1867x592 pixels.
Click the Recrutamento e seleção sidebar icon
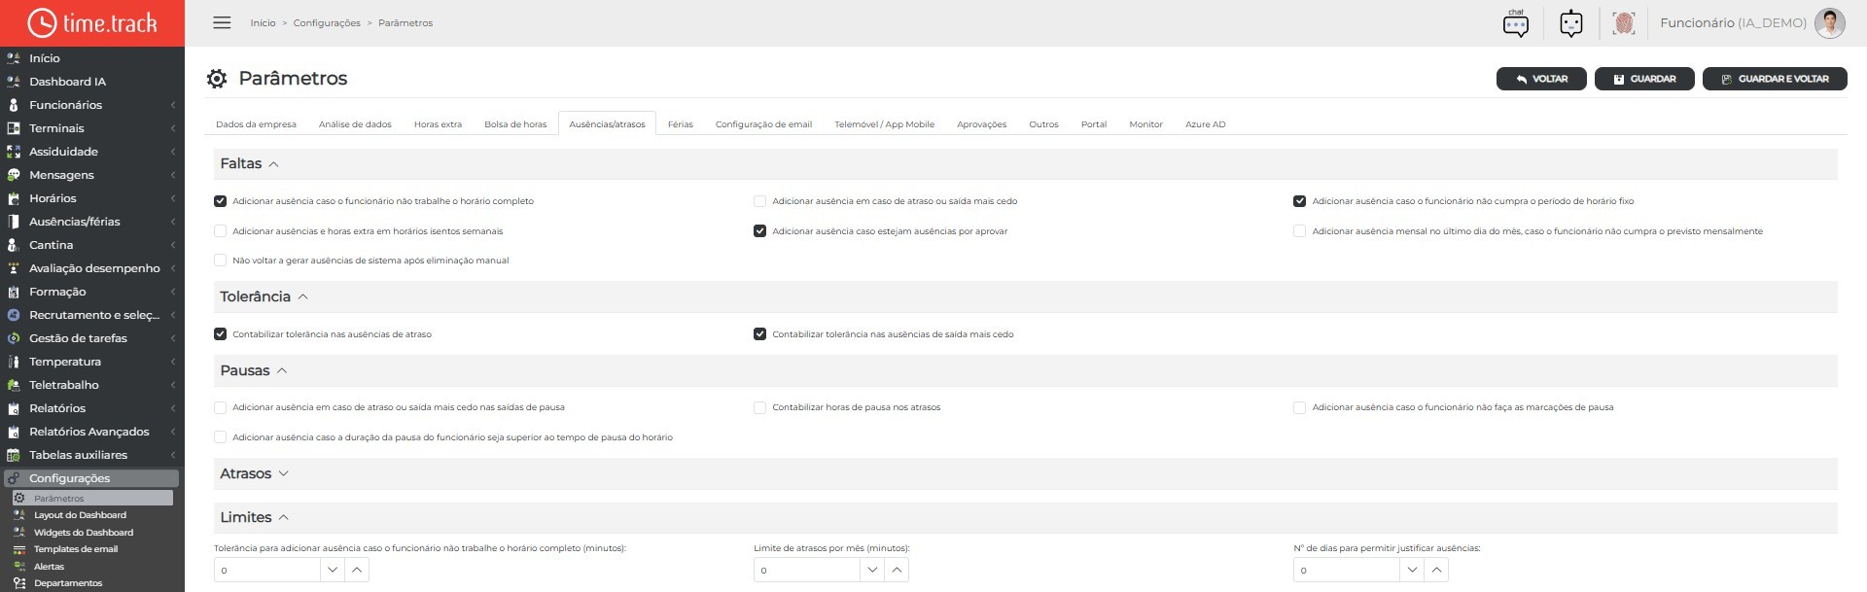(x=14, y=315)
